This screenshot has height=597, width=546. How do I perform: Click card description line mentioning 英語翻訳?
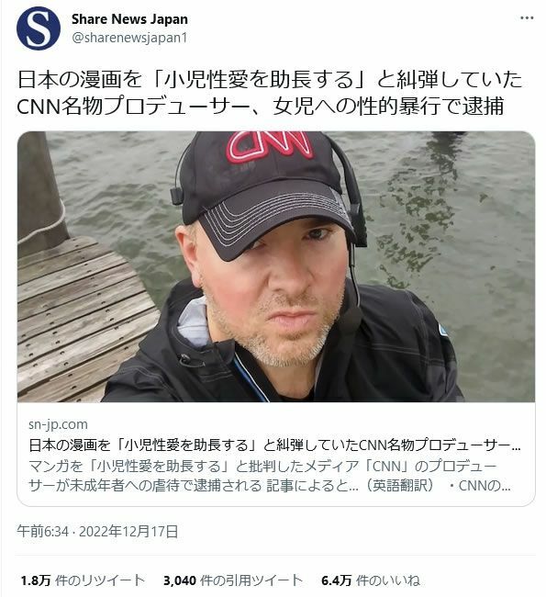270,486
